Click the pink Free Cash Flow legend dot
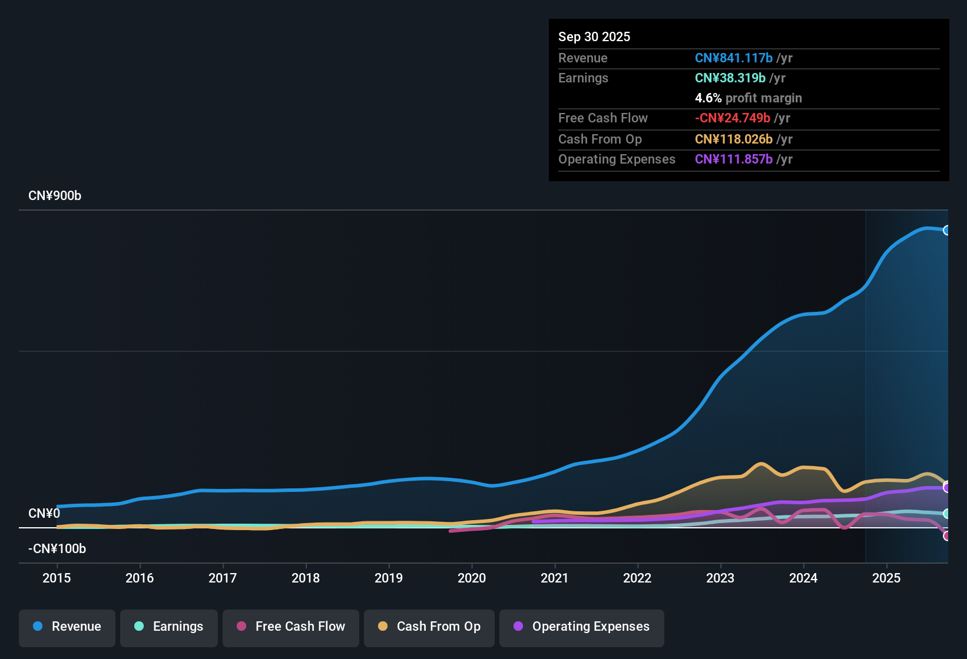Viewport: 967px width, 659px height. (x=241, y=627)
